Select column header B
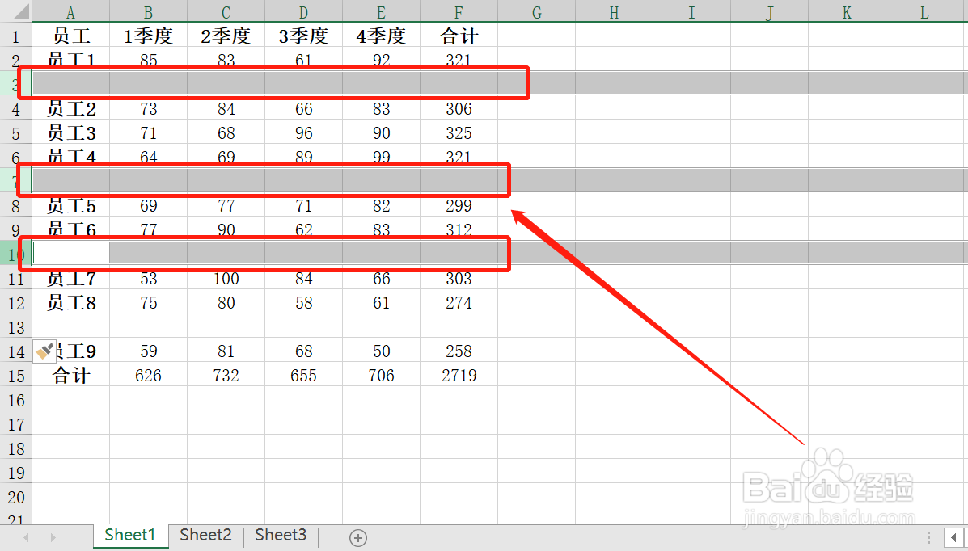 tap(148, 12)
